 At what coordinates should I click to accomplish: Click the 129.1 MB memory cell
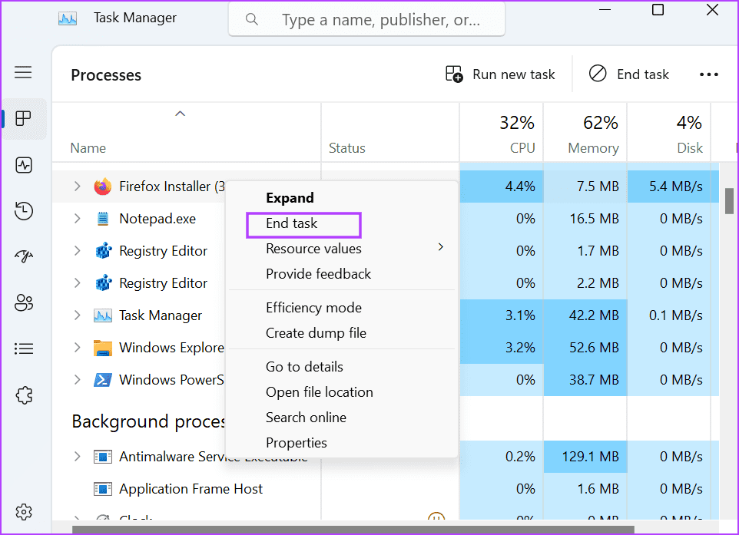click(x=585, y=457)
